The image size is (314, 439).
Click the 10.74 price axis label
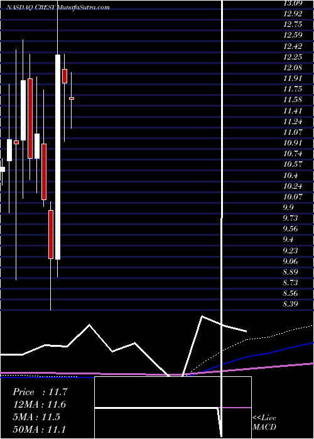[293, 154]
